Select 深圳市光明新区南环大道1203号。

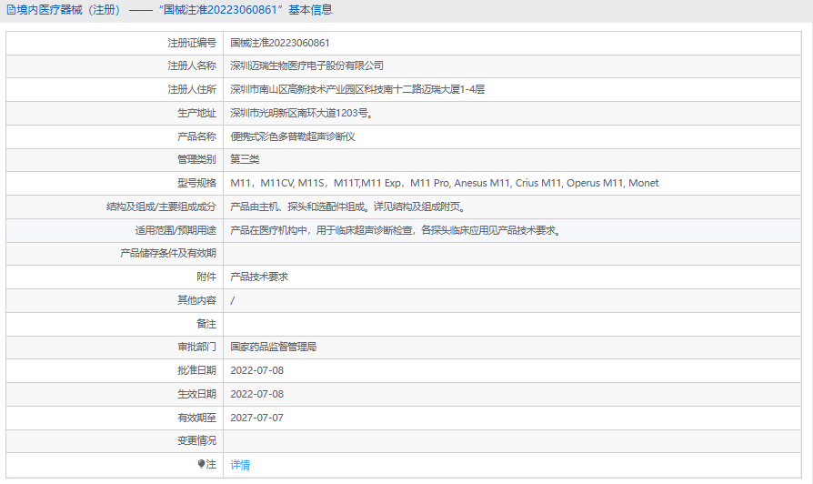pyautogui.click(x=302, y=113)
